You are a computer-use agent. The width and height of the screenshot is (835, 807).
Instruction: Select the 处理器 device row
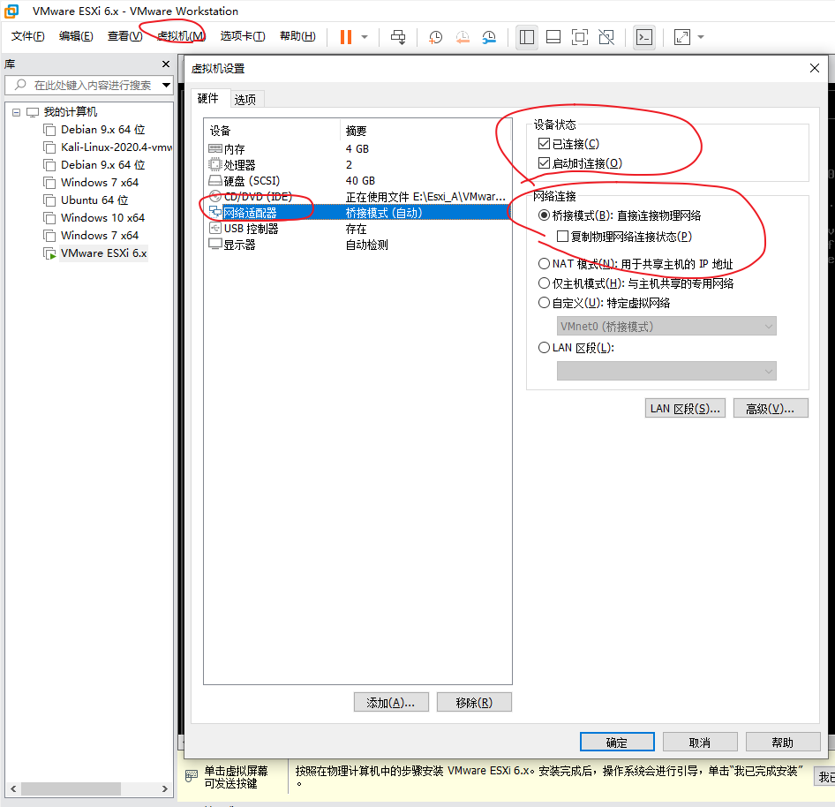(357, 164)
